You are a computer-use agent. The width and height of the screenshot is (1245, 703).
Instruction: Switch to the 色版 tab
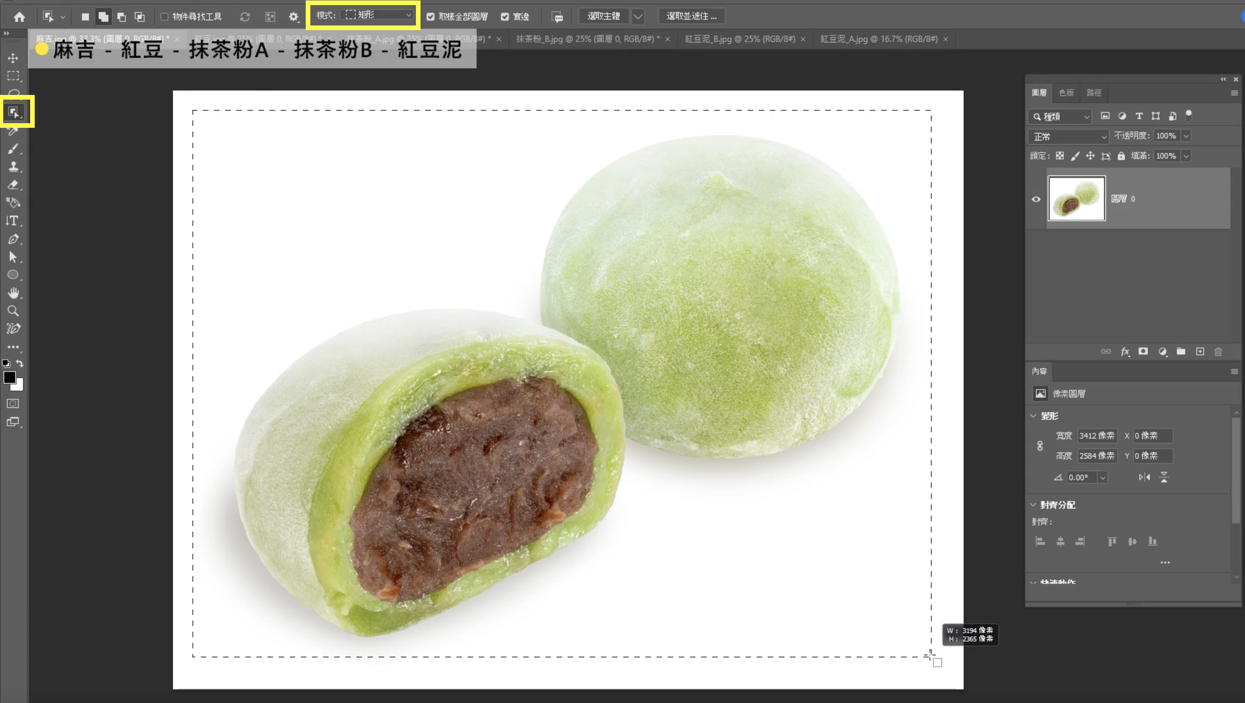pyautogui.click(x=1066, y=93)
